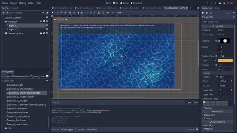The image size is (237, 133).
Task: Open the Debug menu
Action: [x=23, y=3]
